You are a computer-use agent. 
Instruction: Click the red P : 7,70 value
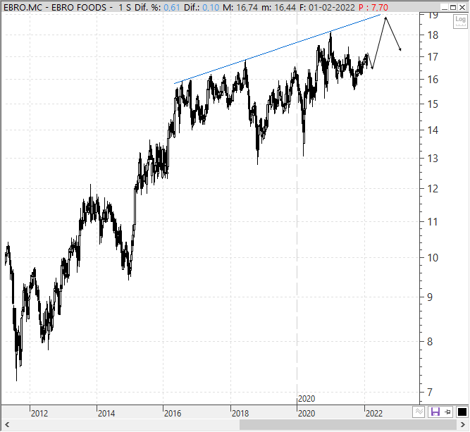373,7
